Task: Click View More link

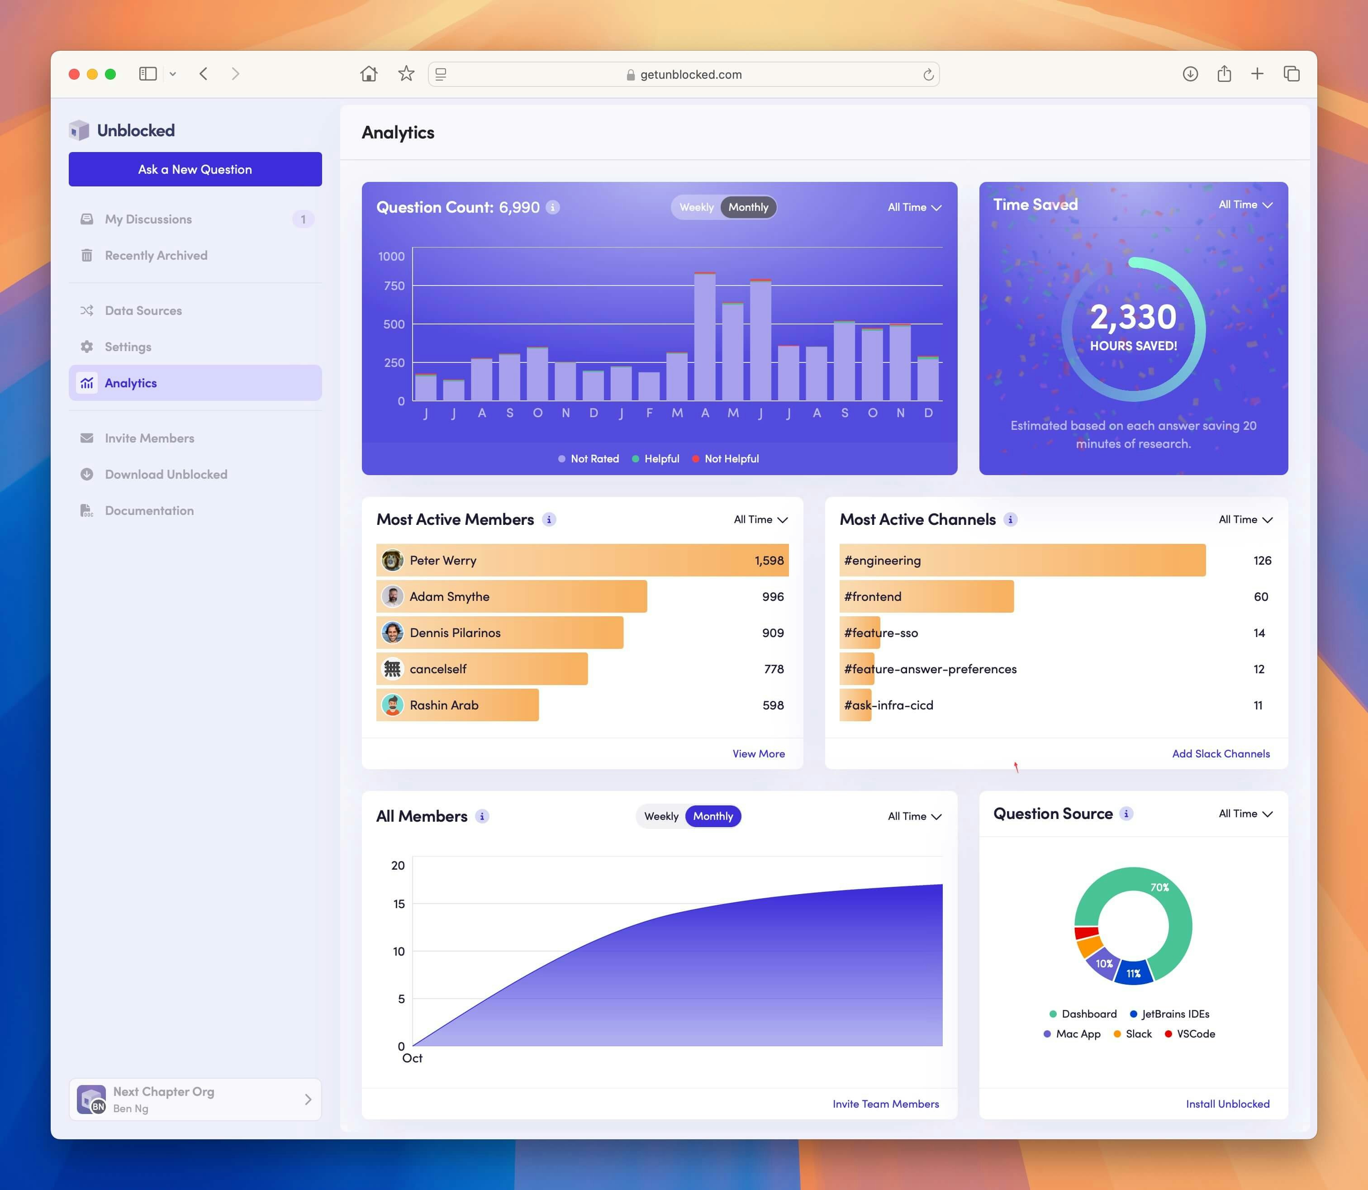Action: click(x=759, y=754)
